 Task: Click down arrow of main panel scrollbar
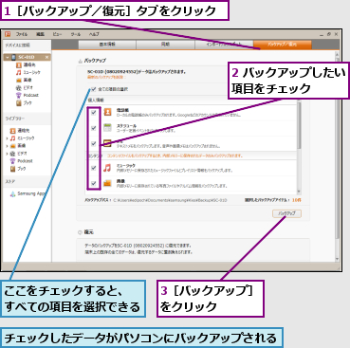(x=337, y=259)
